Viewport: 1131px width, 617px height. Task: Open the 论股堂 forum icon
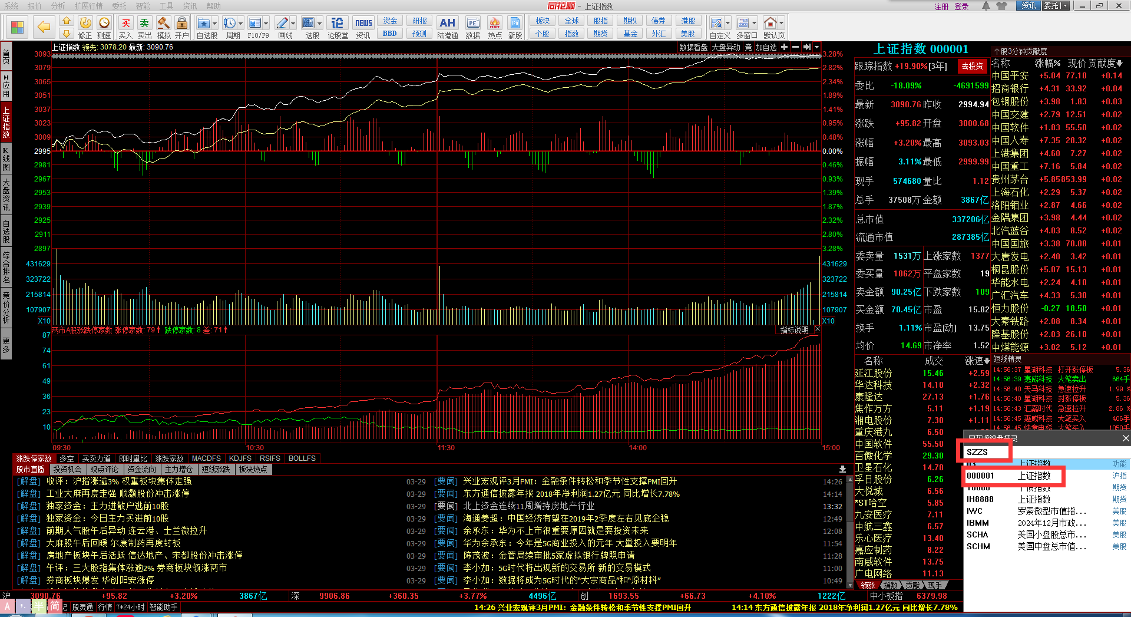pyautogui.click(x=338, y=27)
